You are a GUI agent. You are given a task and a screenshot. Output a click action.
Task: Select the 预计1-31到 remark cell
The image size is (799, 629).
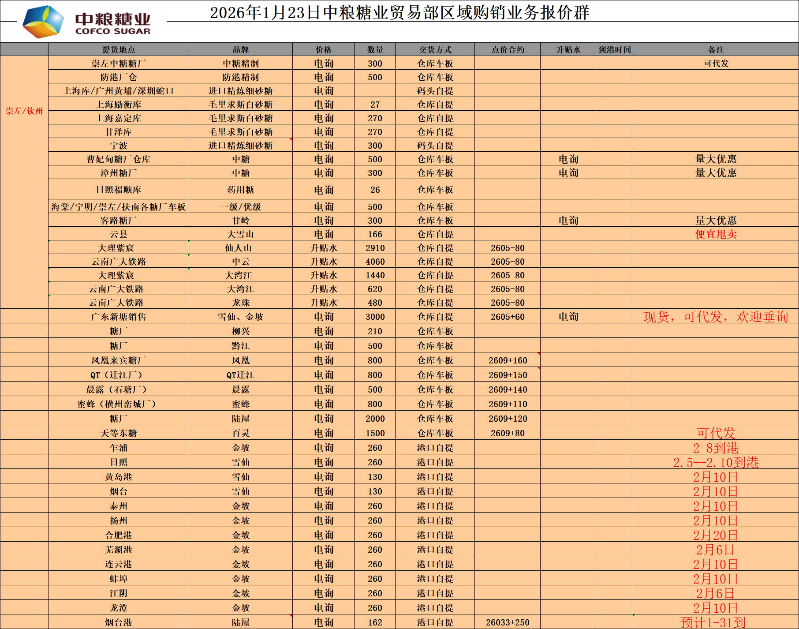tap(713, 622)
